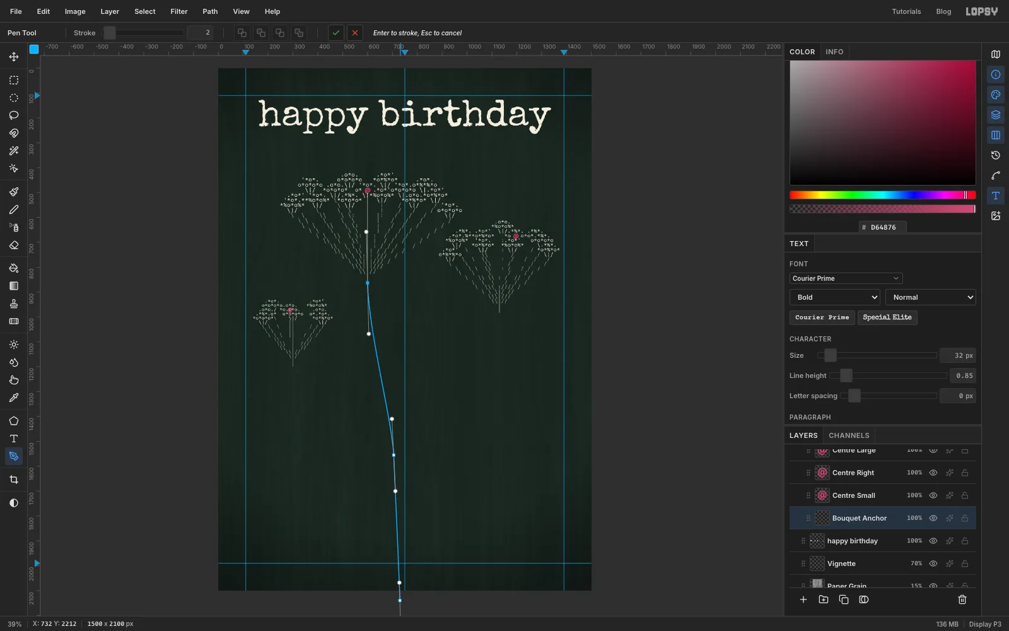Select the Crop tool

[x=14, y=480]
